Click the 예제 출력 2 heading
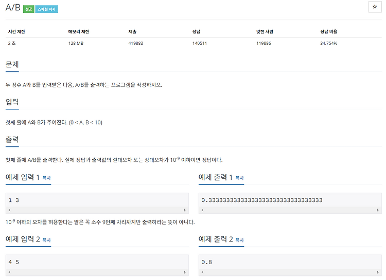Screen dimensions: 386x280 pos(216,239)
